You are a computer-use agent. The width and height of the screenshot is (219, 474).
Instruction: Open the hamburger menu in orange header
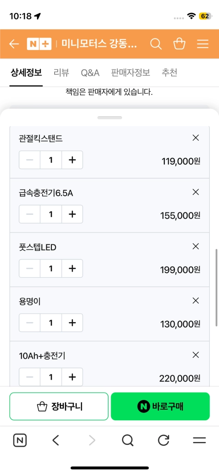203,44
